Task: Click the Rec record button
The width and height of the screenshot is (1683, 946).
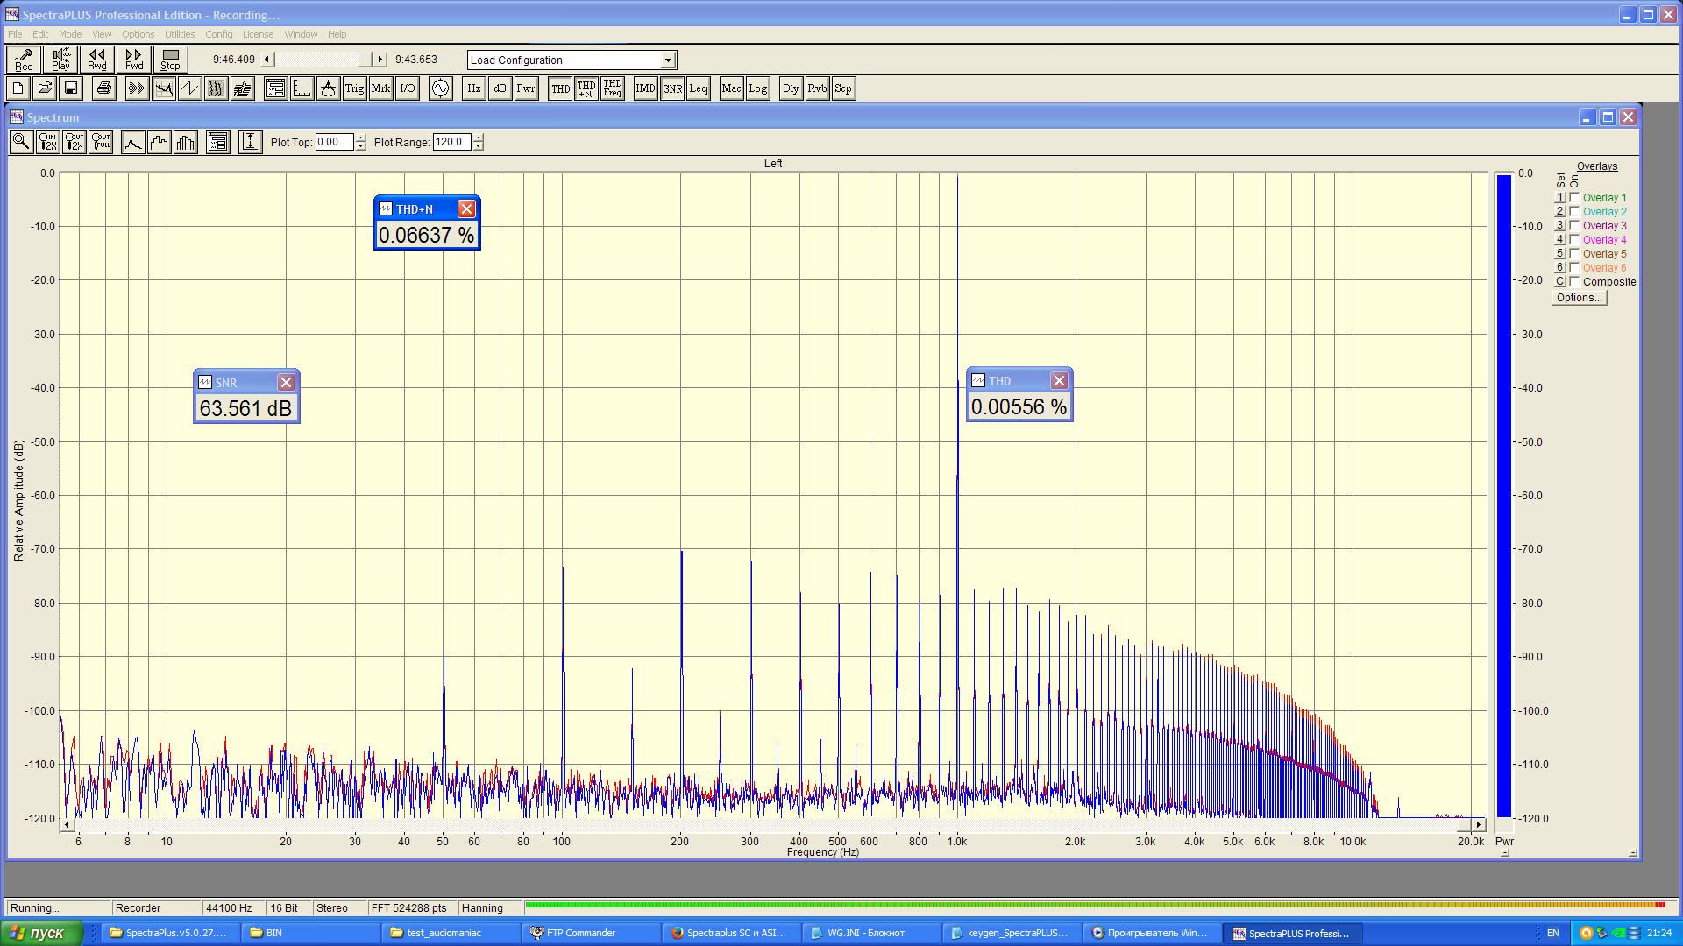Action: coord(24,60)
